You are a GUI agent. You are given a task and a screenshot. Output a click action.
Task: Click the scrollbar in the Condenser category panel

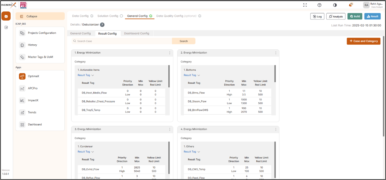coord(169,149)
